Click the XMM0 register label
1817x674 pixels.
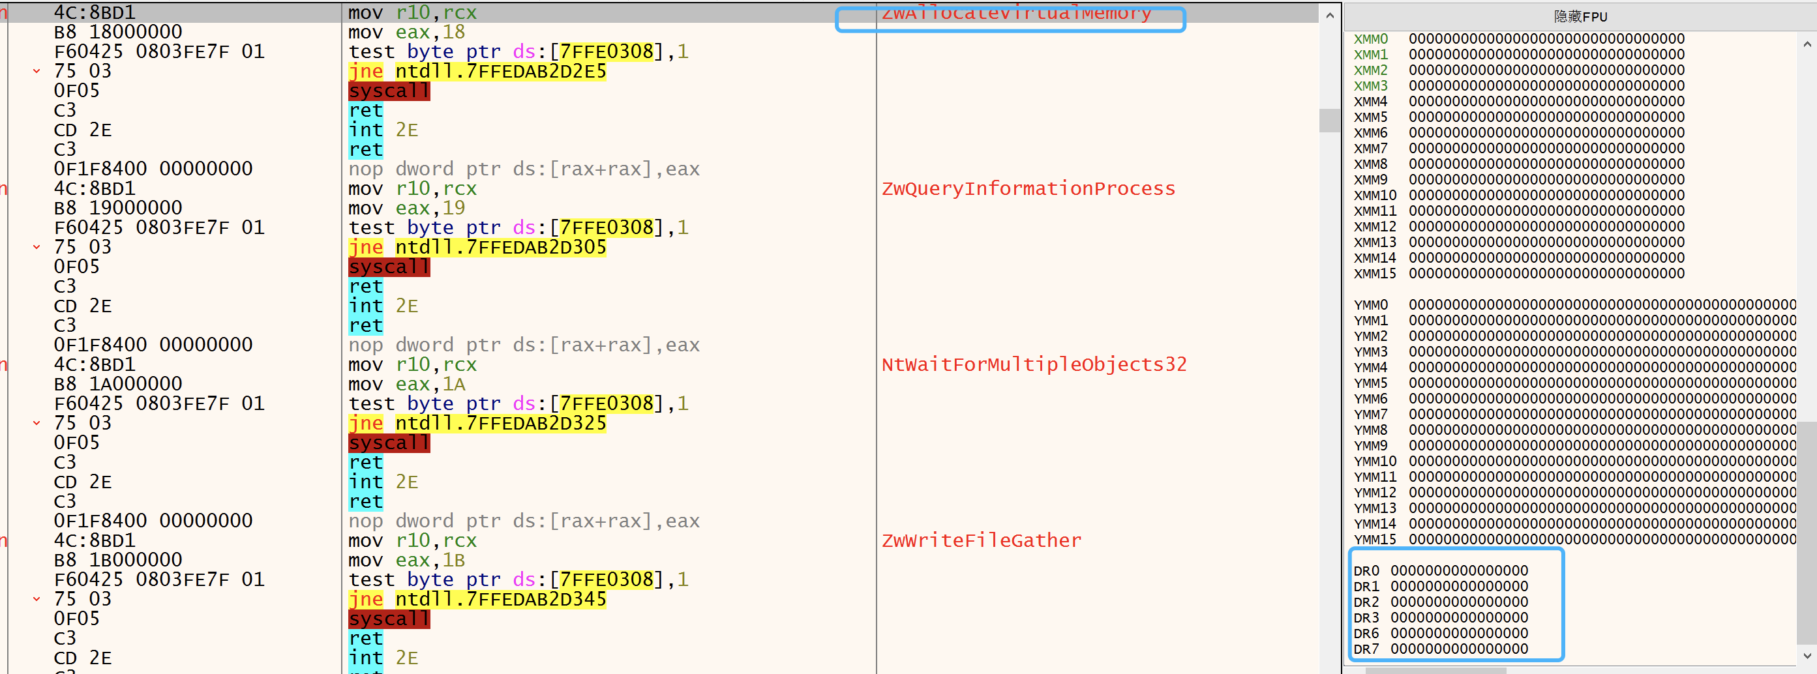click(x=1370, y=38)
